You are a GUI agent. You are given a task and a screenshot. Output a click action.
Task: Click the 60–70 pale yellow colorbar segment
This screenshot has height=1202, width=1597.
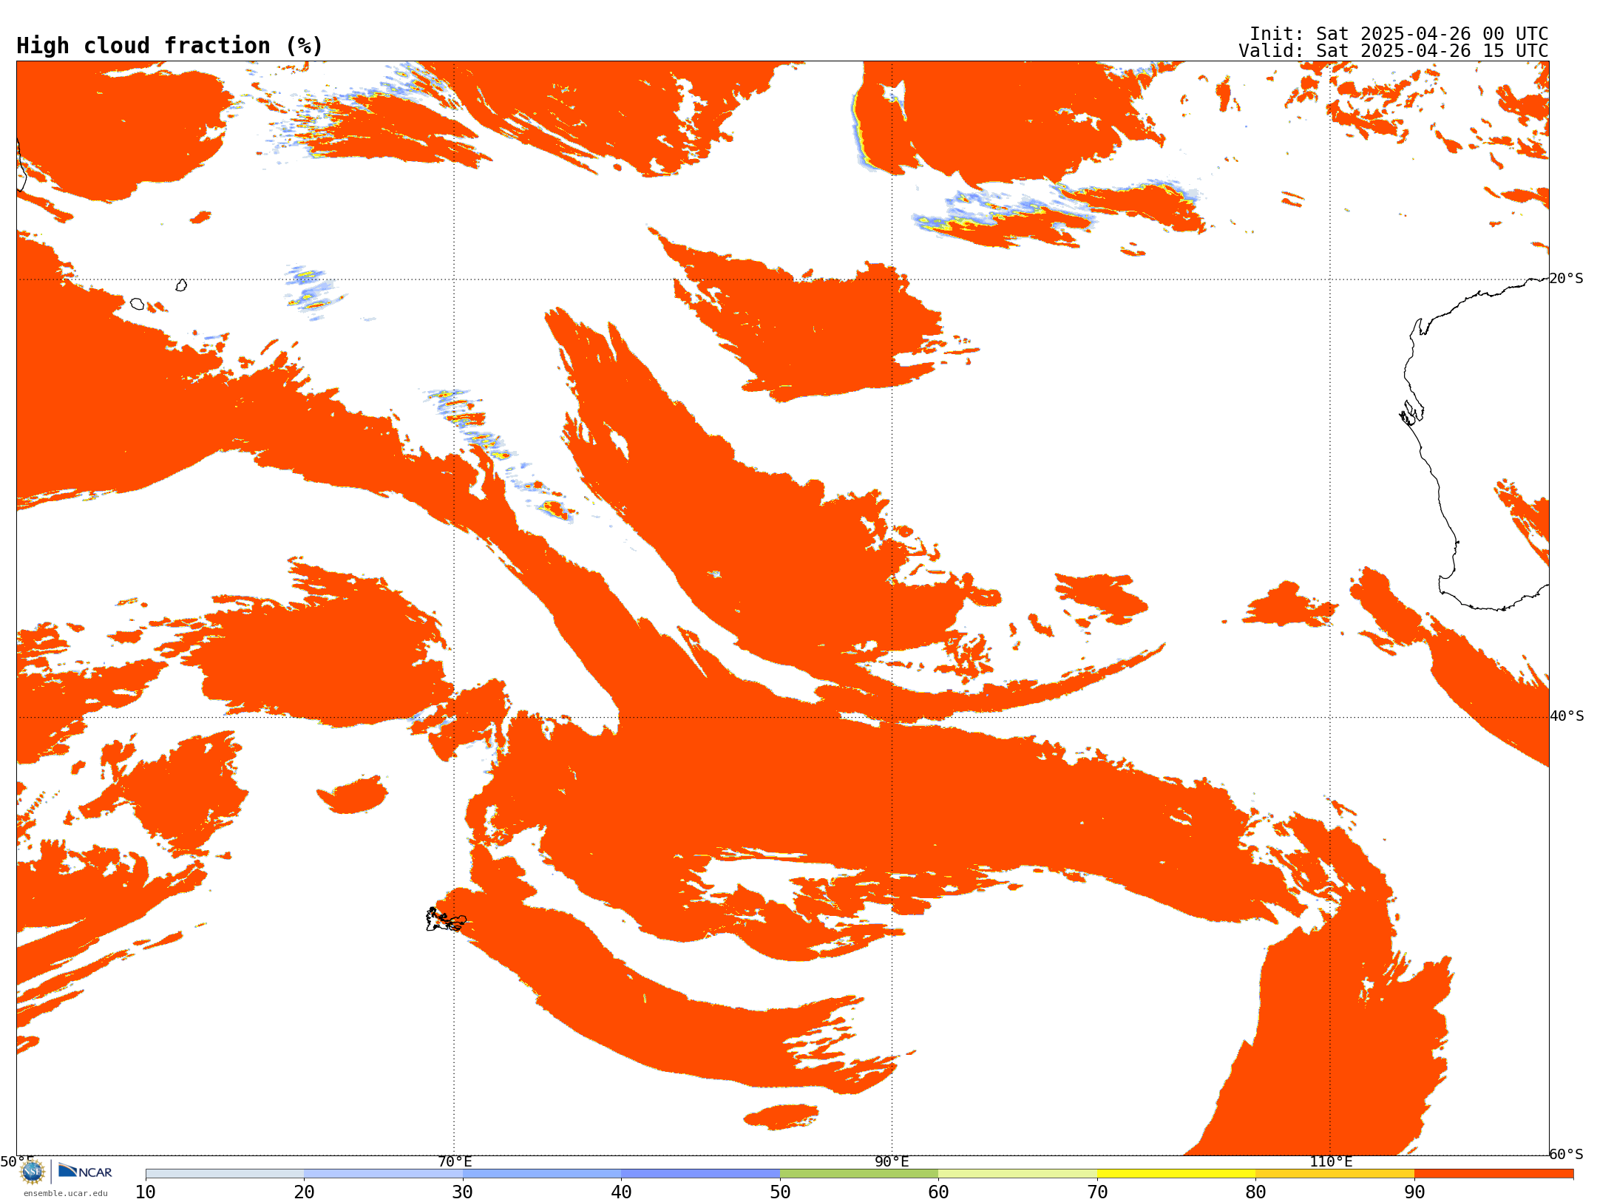click(1017, 1173)
